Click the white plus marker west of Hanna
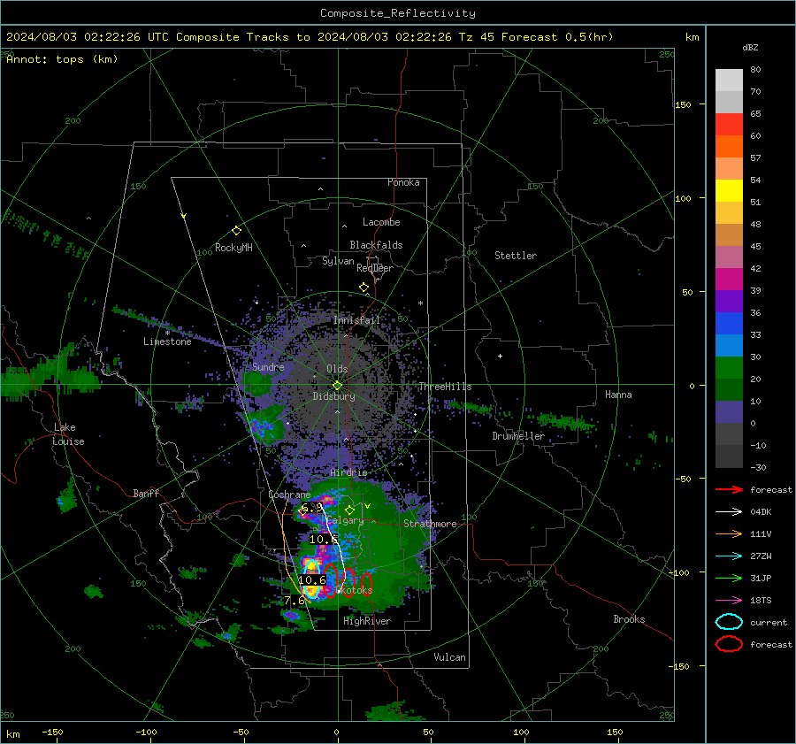 click(x=500, y=356)
